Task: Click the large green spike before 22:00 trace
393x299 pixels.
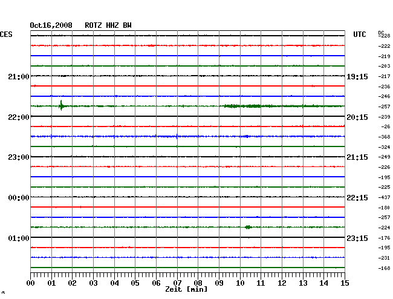Action: point(61,105)
